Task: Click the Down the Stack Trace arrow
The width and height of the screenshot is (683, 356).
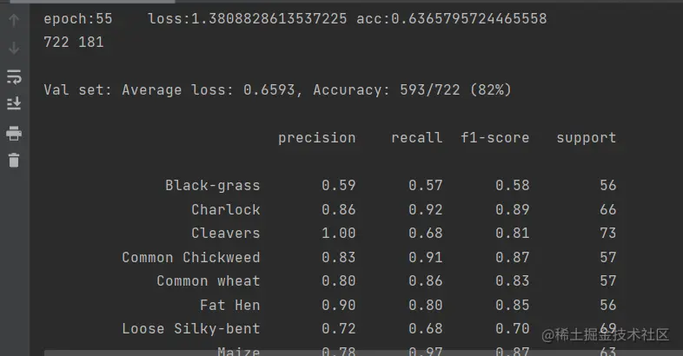Action: [x=14, y=48]
